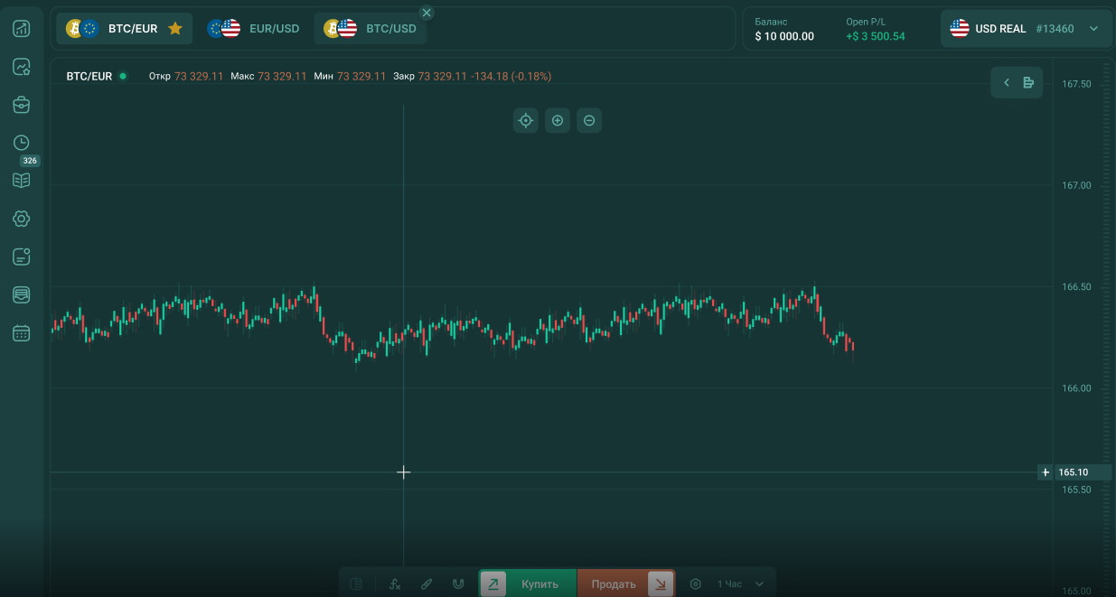This screenshot has width=1116, height=597.
Task: Select the drawing tool pencil icon
Action: (427, 584)
